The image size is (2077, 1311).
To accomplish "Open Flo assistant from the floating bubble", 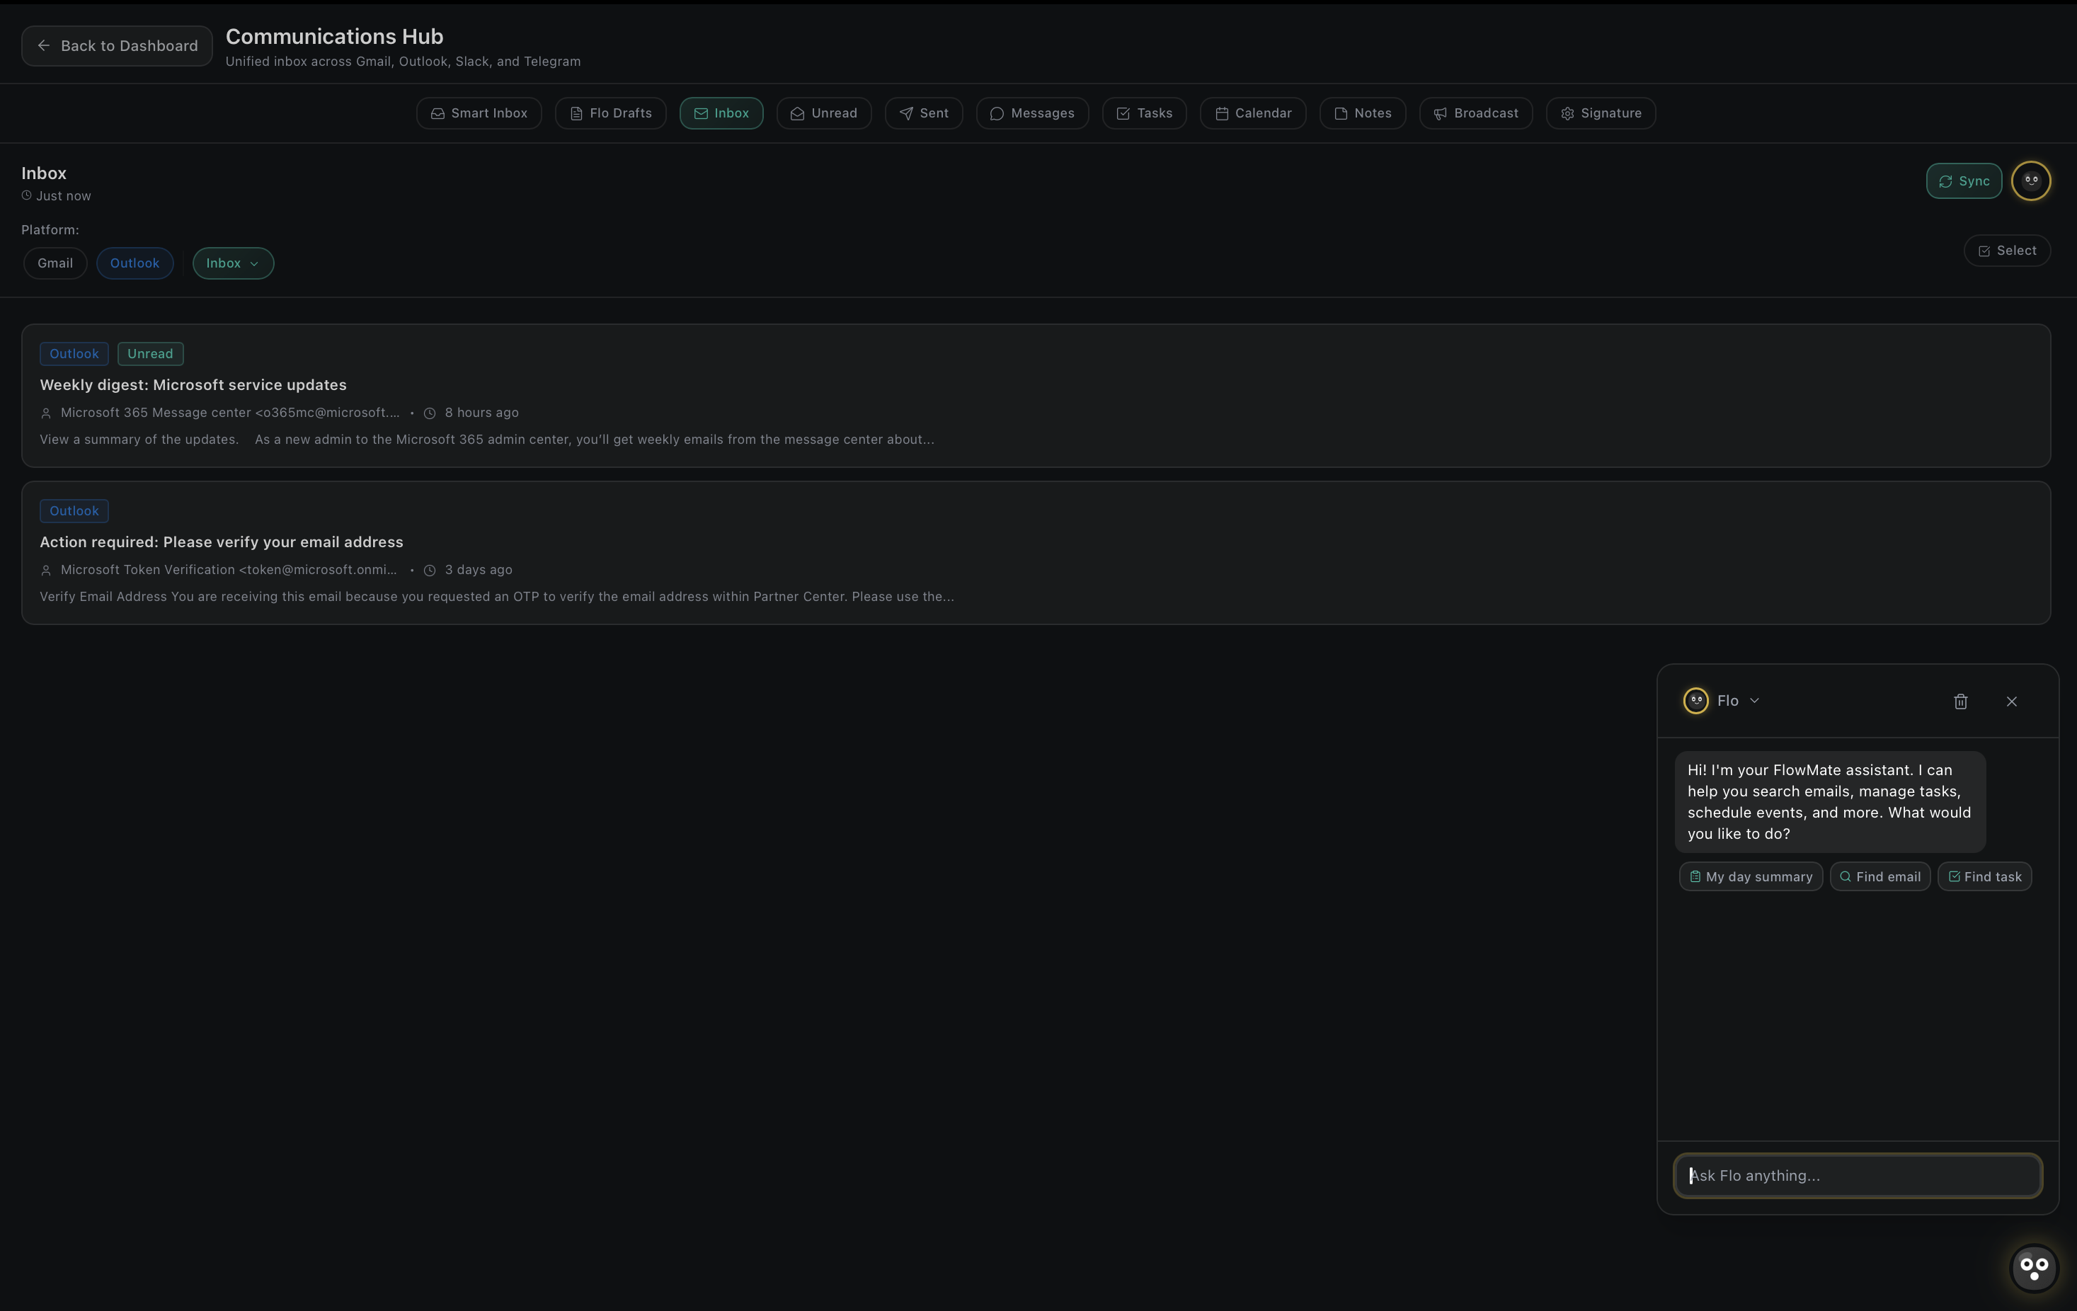I will coord(2033,1268).
